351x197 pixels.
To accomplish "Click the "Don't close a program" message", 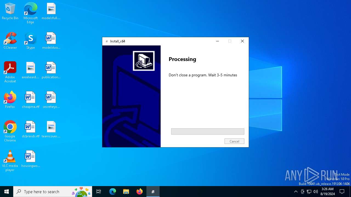I will click(x=203, y=75).
